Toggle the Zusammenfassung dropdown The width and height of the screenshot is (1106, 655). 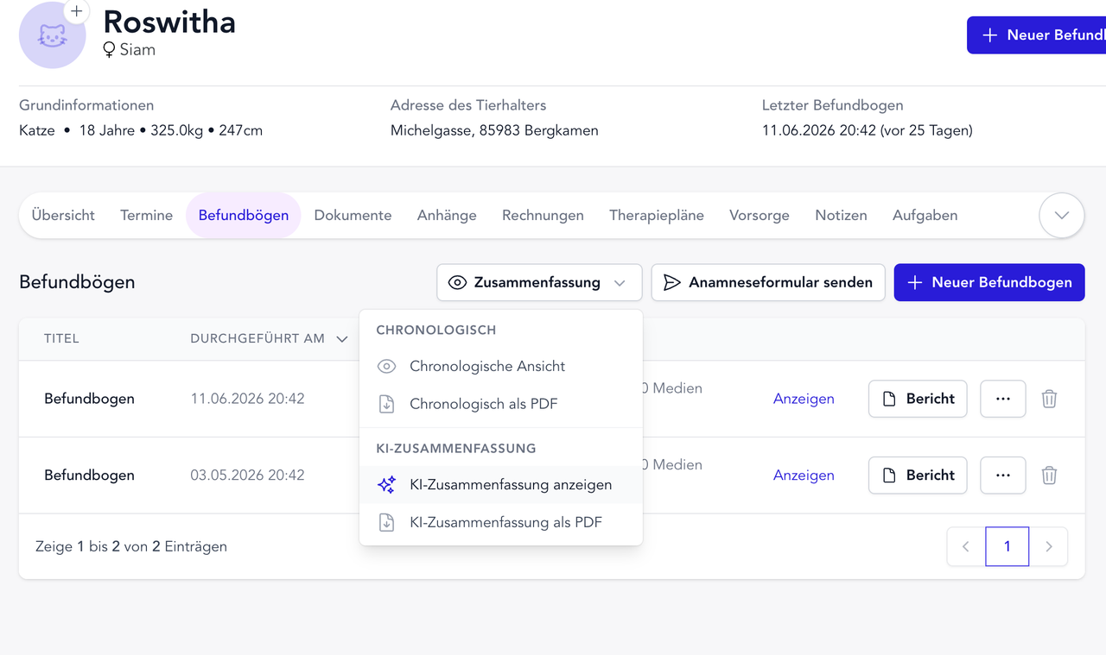pyautogui.click(x=539, y=282)
